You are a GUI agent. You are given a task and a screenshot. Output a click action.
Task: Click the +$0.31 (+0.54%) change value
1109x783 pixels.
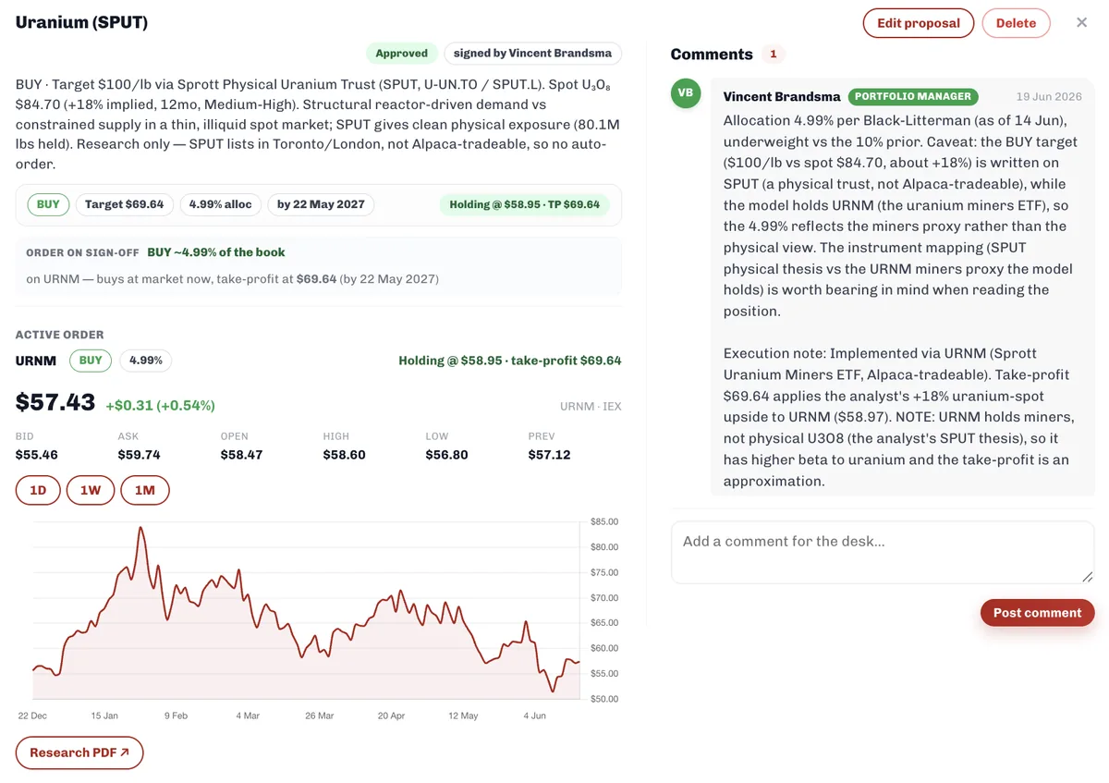(160, 405)
